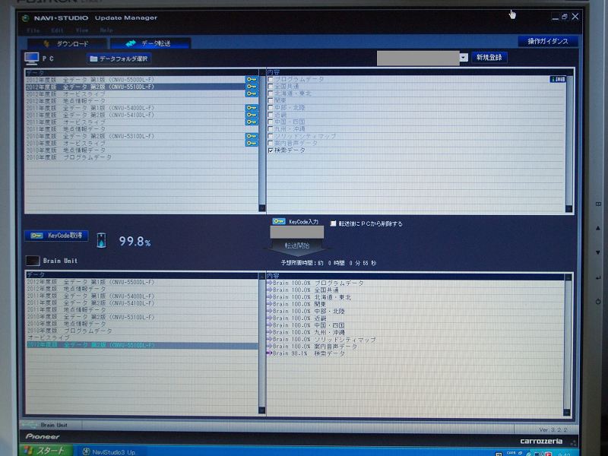Viewport: 608px width, 456px height.
Task: Click key icon on 2012年度版 オービスライブ row
Action: 252,93
